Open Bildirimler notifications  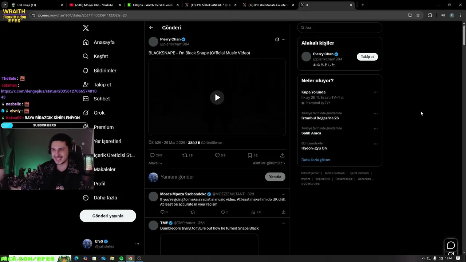click(99, 71)
